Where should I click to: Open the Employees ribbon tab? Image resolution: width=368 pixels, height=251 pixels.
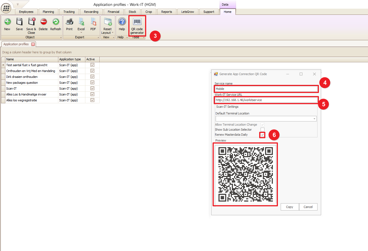pos(26,12)
